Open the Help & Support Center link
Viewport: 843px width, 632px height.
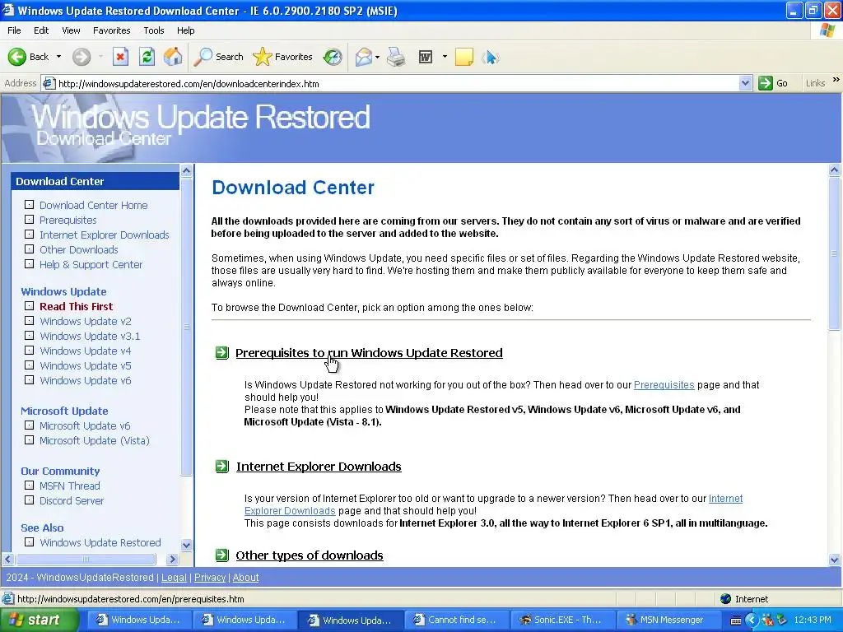(x=91, y=264)
